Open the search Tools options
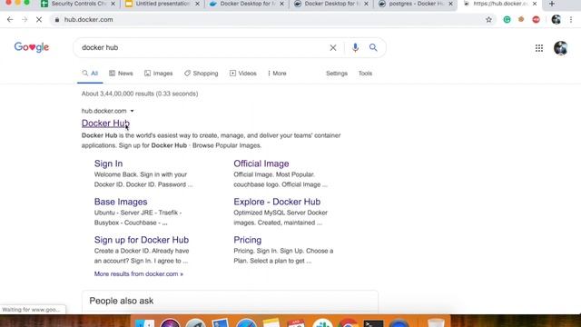581x327 pixels. (365, 74)
